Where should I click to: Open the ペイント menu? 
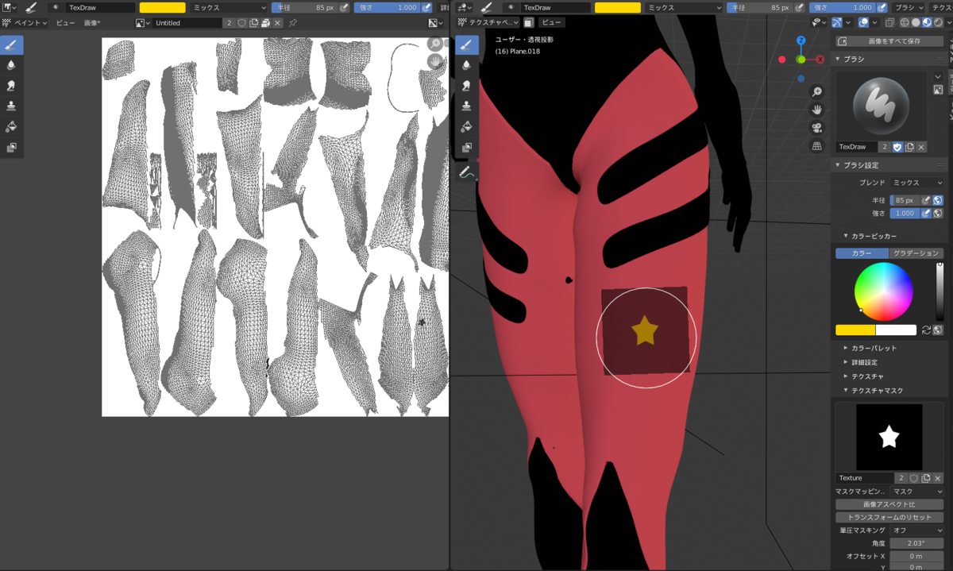(x=29, y=22)
